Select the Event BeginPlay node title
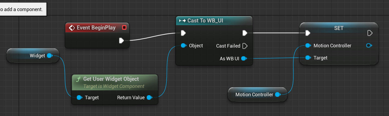389x116 pixels. pos(96,28)
